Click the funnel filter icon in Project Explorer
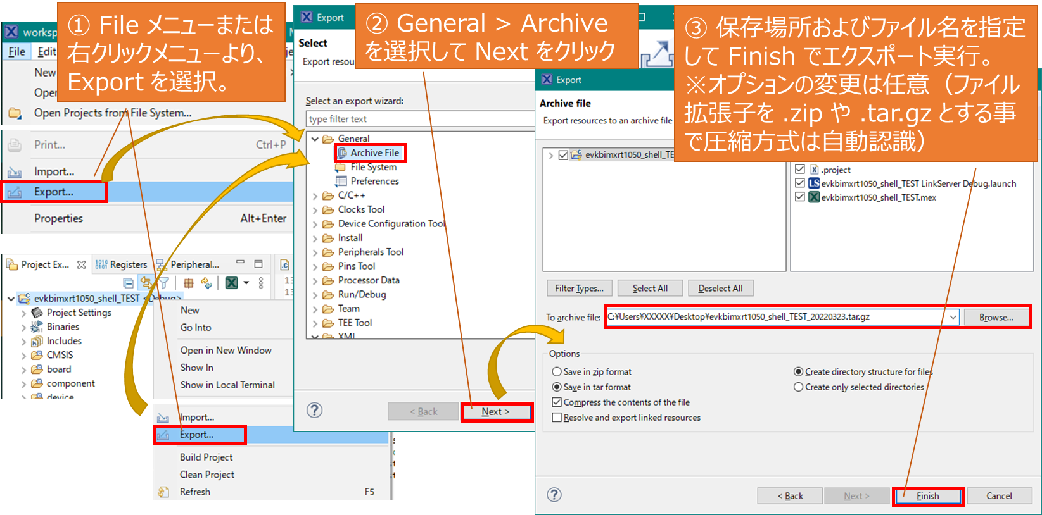The width and height of the screenshot is (1042, 515). pos(163,283)
